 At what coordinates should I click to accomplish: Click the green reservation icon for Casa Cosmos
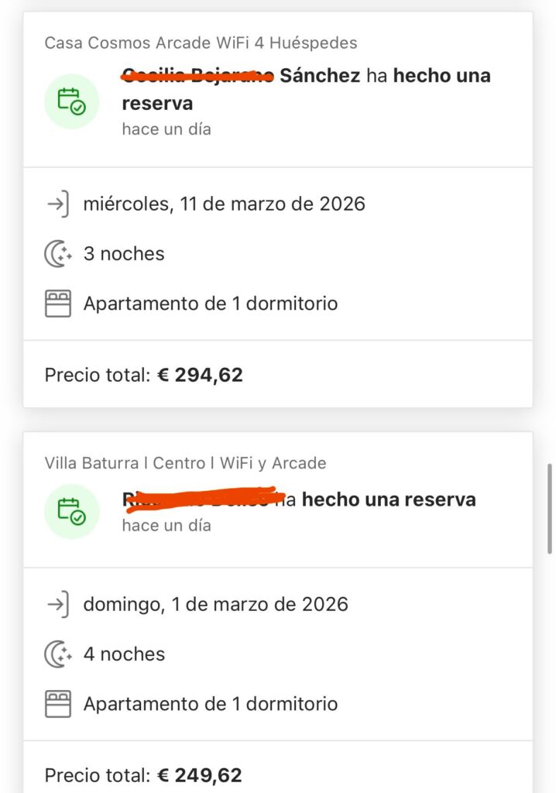tap(71, 101)
